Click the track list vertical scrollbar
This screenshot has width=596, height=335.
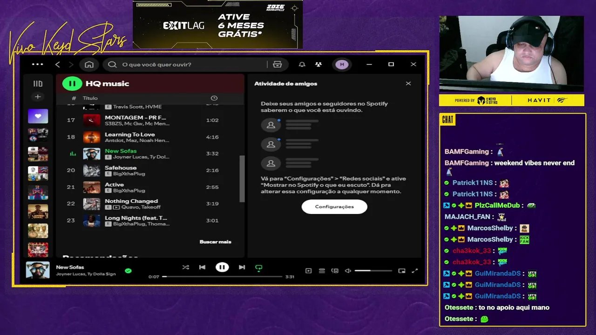click(x=242, y=179)
